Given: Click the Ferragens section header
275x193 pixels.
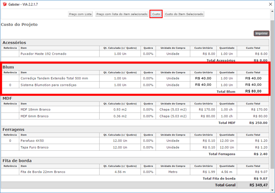Looking at the screenshot, I should 14,129.
